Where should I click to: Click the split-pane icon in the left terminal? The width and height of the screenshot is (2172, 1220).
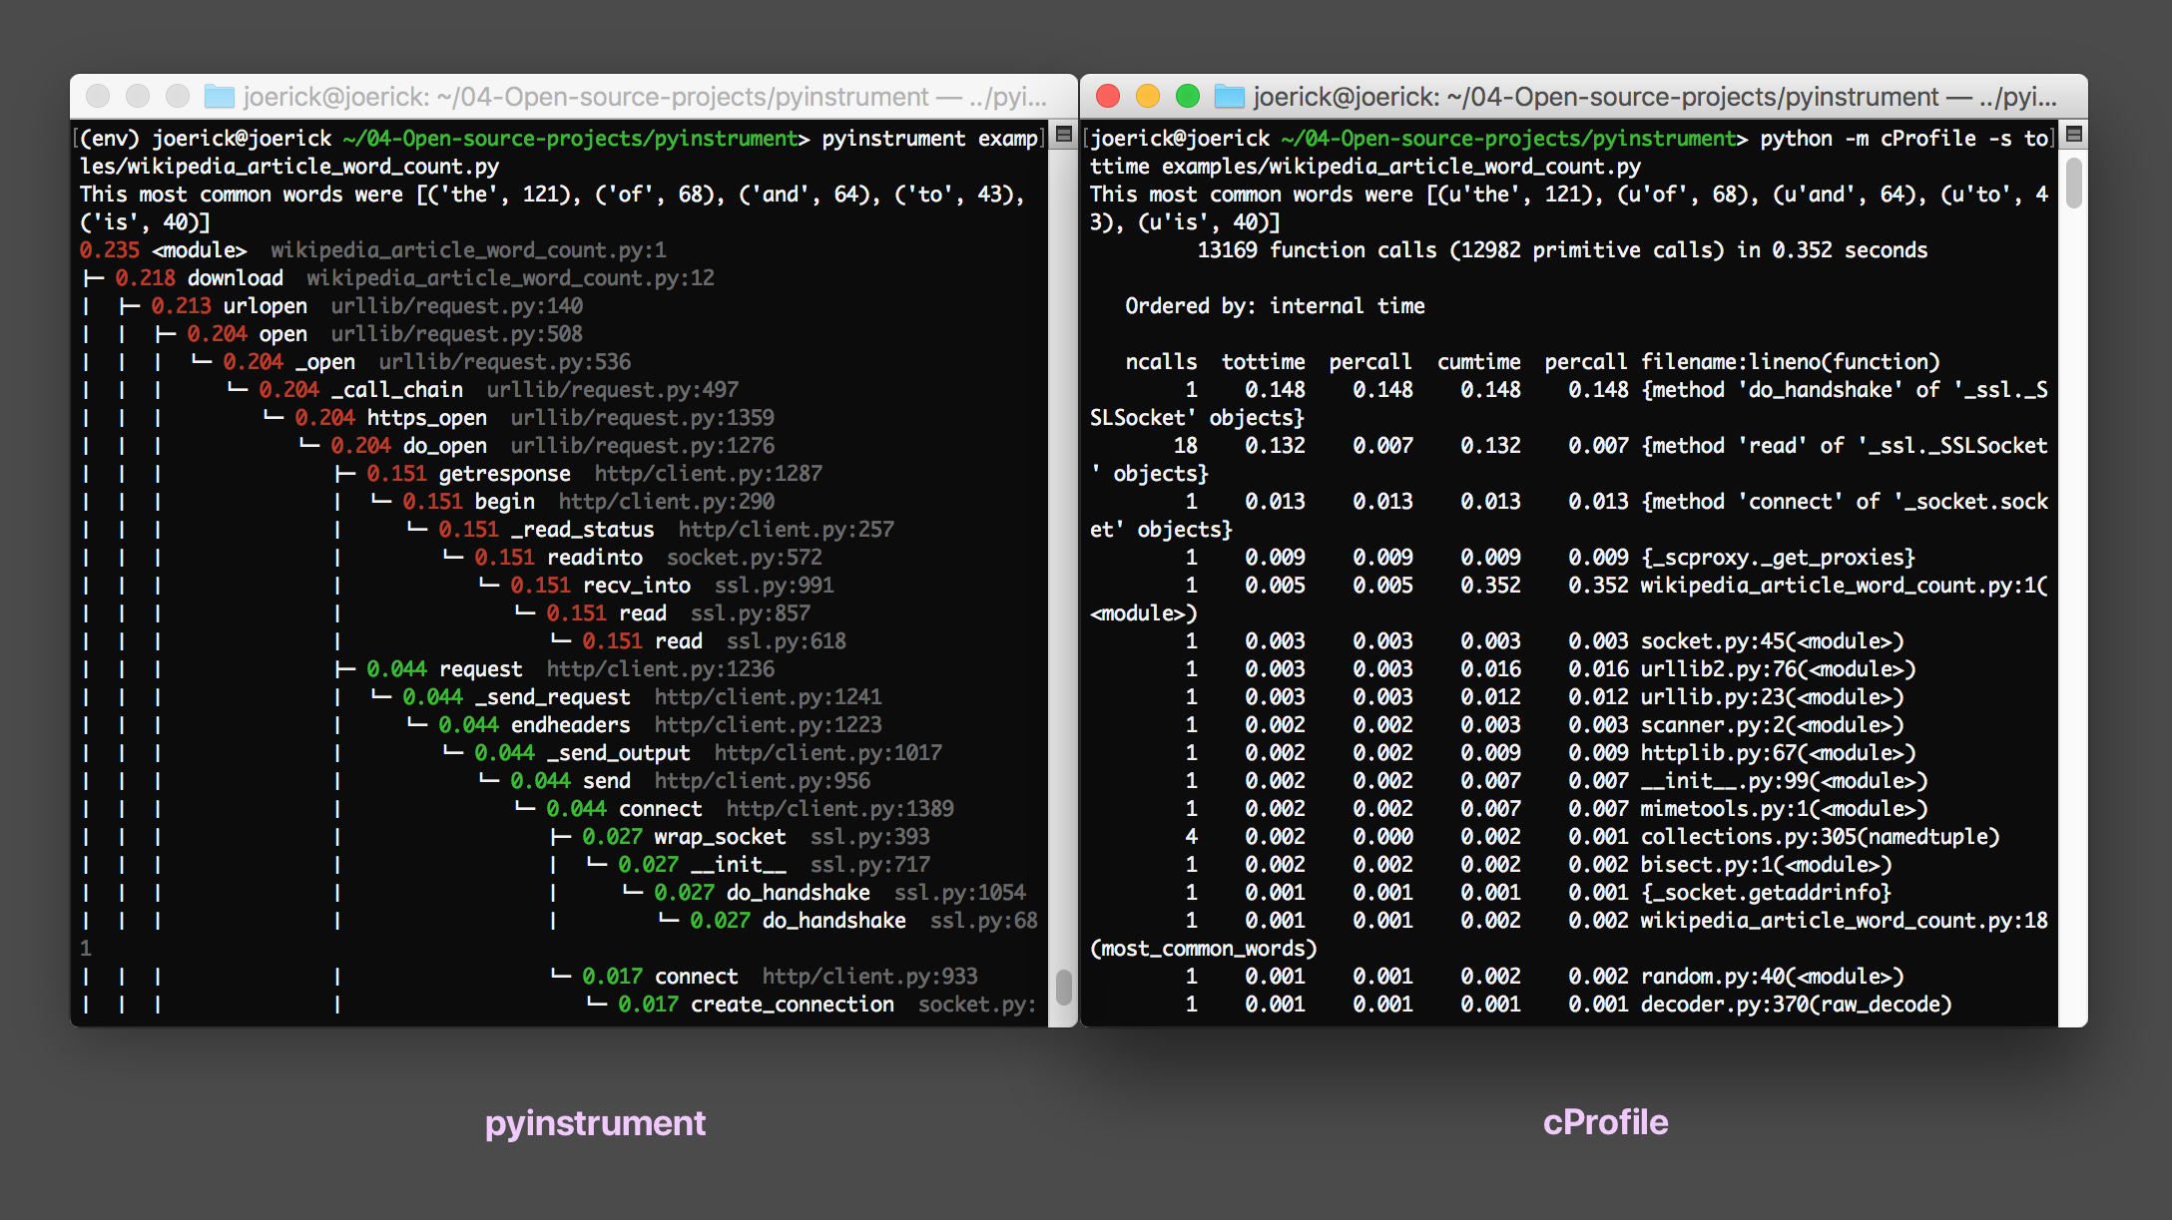1064,134
